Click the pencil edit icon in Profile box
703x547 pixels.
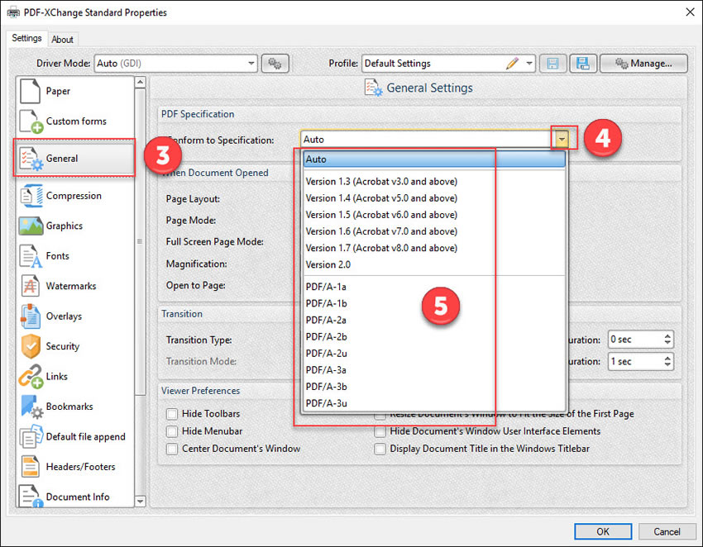tap(513, 64)
